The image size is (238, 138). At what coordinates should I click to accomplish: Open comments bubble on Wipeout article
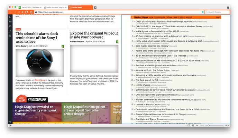117,42
